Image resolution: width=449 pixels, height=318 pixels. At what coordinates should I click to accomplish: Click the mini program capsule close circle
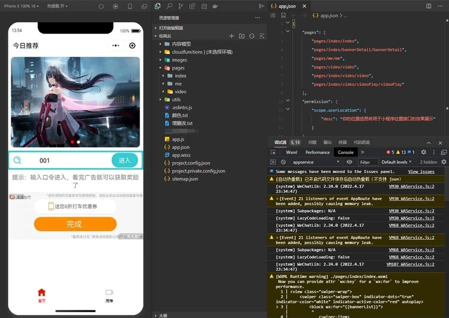[x=132, y=46]
